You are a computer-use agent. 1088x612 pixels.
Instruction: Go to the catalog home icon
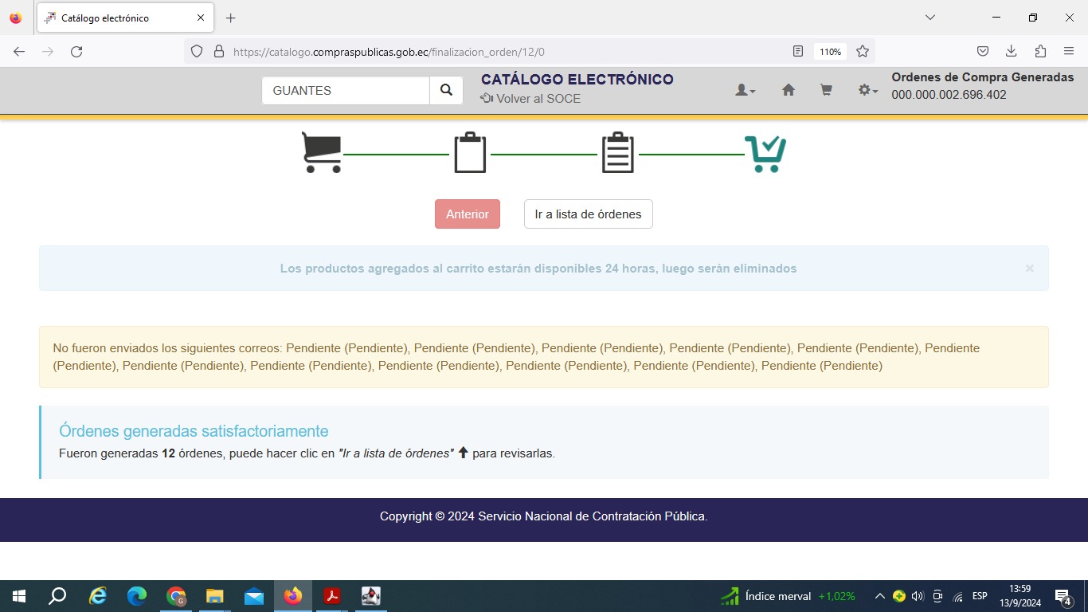pos(788,91)
